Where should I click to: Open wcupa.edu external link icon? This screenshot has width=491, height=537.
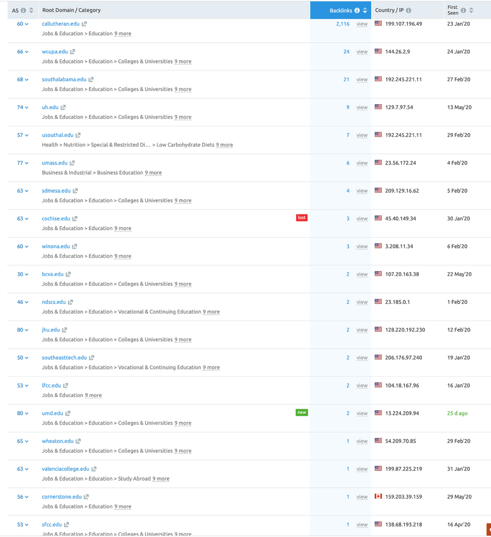pyautogui.click(x=73, y=52)
